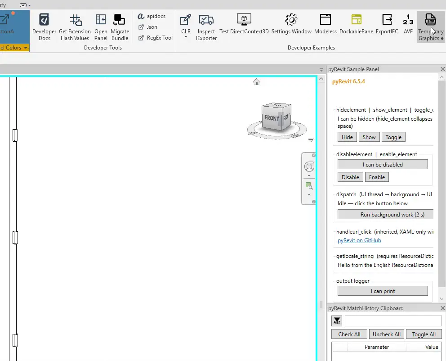Image resolution: width=446 pixels, height=361 pixels.
Task: Run Test DirectContext3D example
Action: pyautogui.click(x=244, y=24)
